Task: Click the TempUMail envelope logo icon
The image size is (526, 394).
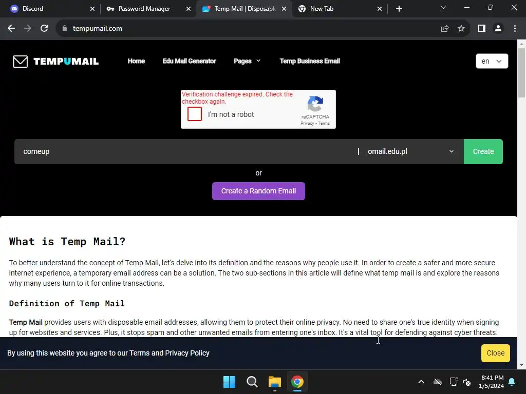Action: point(21,62)
